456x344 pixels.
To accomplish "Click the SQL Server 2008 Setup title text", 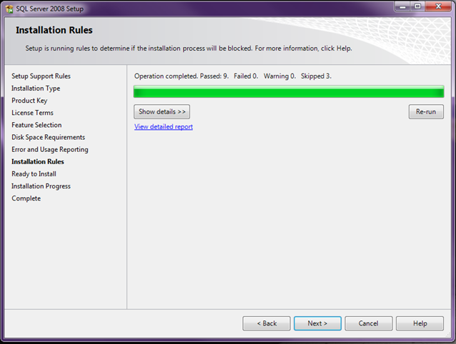I will click(x=50, y=9).
